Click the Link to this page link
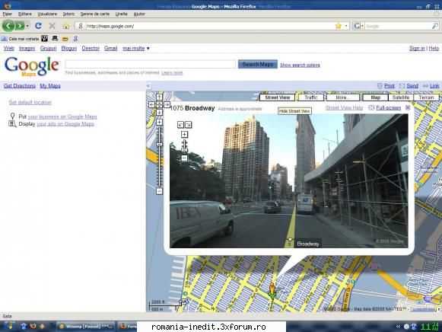The image size is (442, 332). [x=434, y=86]
